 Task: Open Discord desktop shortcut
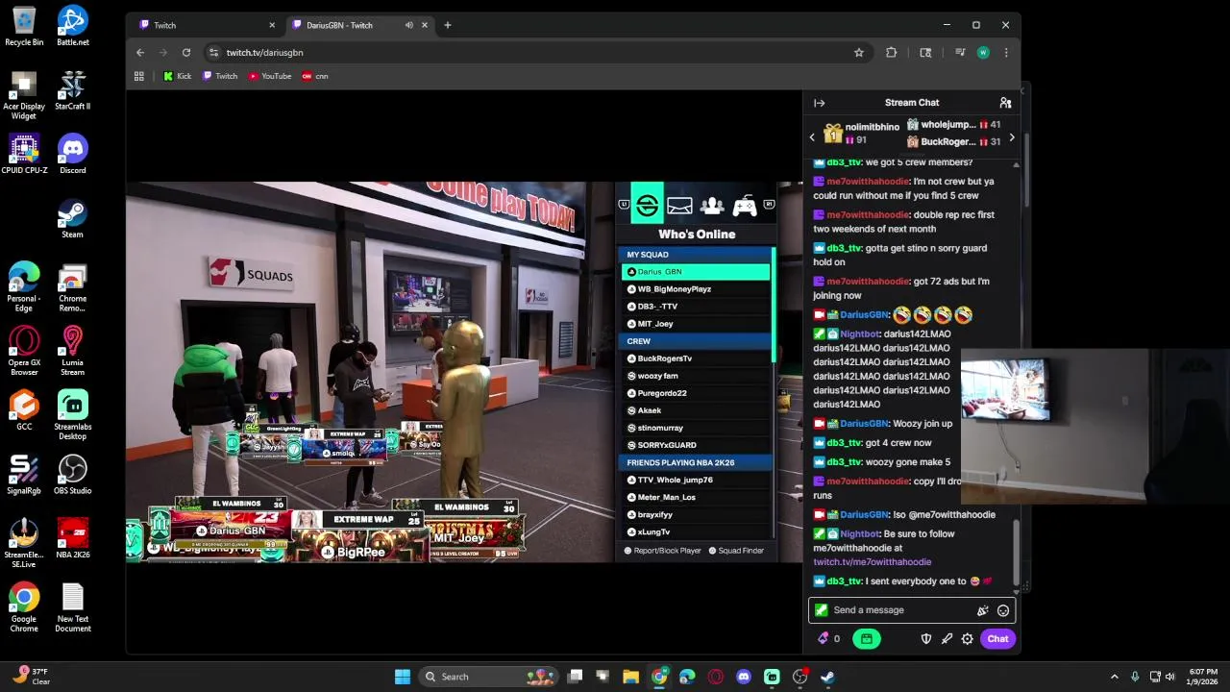coord(73,154)
